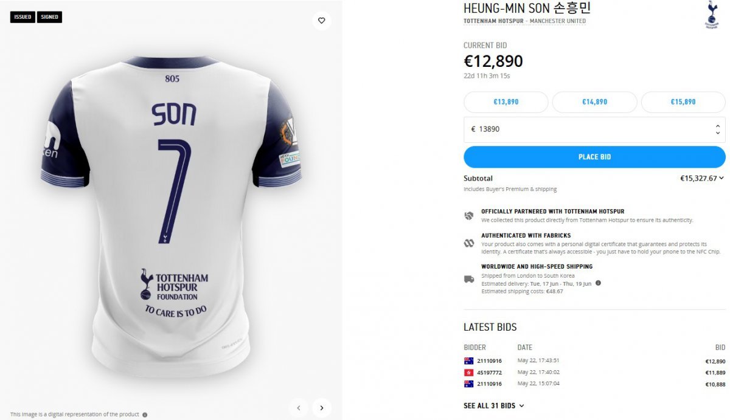Click the Fabricks authentication icon
Viewport: 730px width, 420px height.
[x=469, y=243]
